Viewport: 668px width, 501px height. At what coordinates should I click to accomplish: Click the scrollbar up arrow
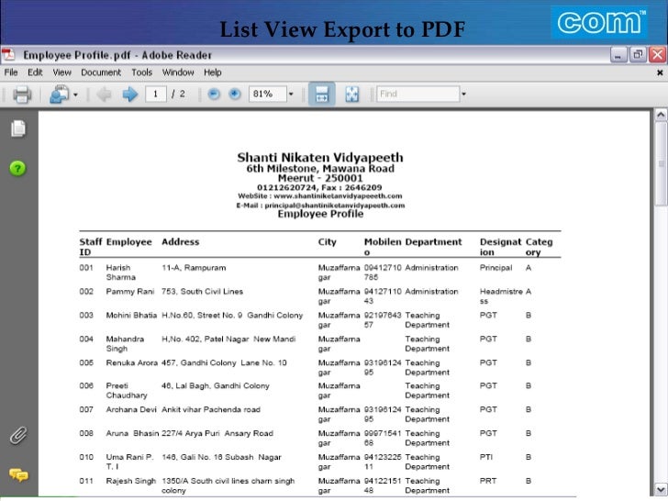(661, 115)
